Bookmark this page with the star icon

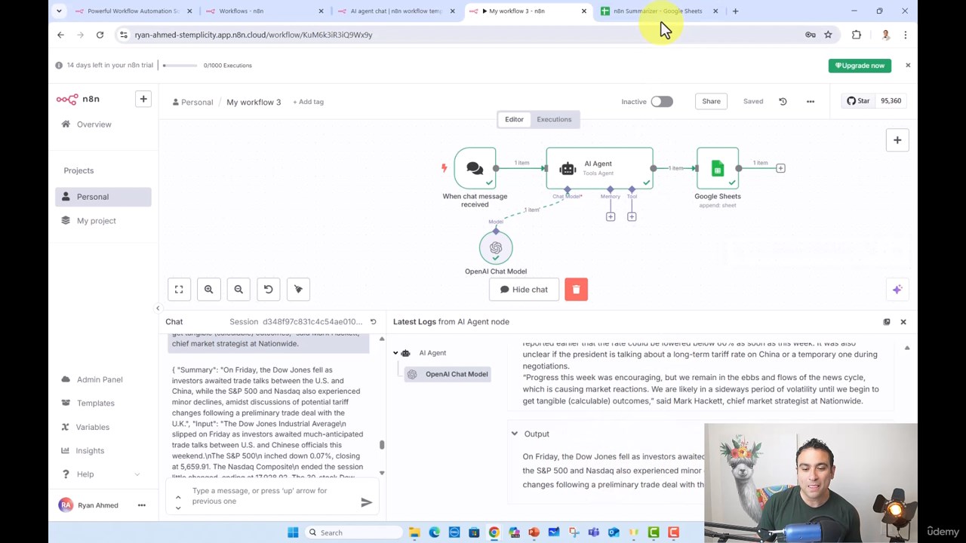tap(828, 35)
